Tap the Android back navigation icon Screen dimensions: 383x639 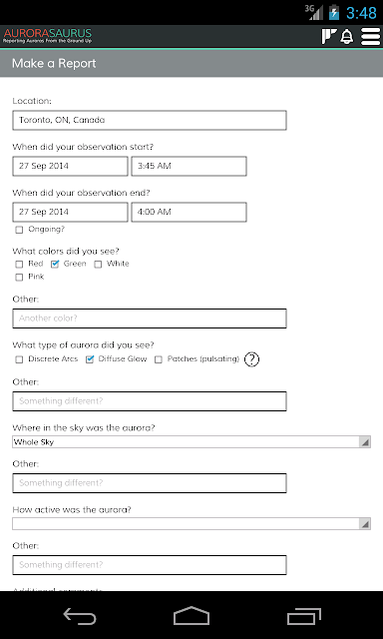click(80, 616)
